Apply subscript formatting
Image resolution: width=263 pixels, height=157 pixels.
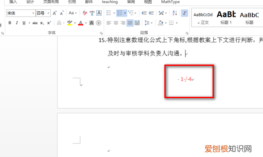click(x=42, y=23)
